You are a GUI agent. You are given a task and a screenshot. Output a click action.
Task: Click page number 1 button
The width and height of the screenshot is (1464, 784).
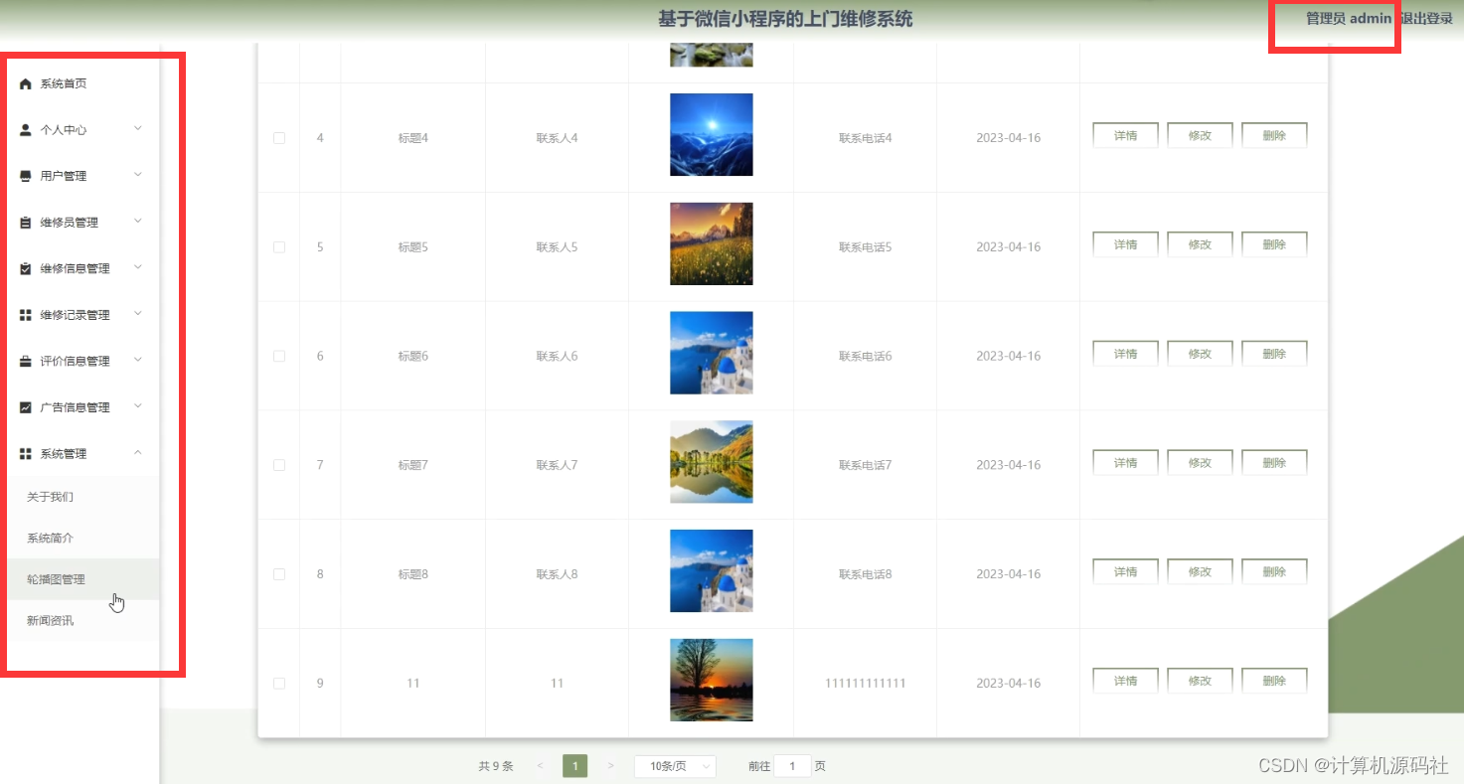point(574,766)
